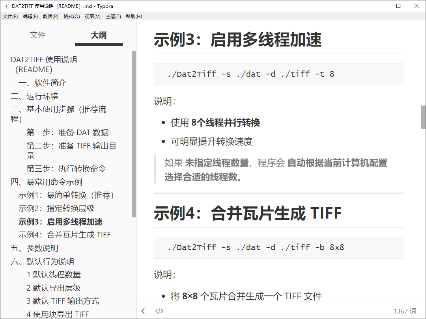
Task: Click the Typora app icon in title bar
Action: pos(7,6)
